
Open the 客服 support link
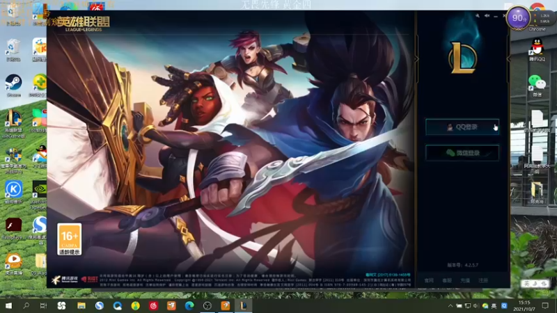[447, 280]
